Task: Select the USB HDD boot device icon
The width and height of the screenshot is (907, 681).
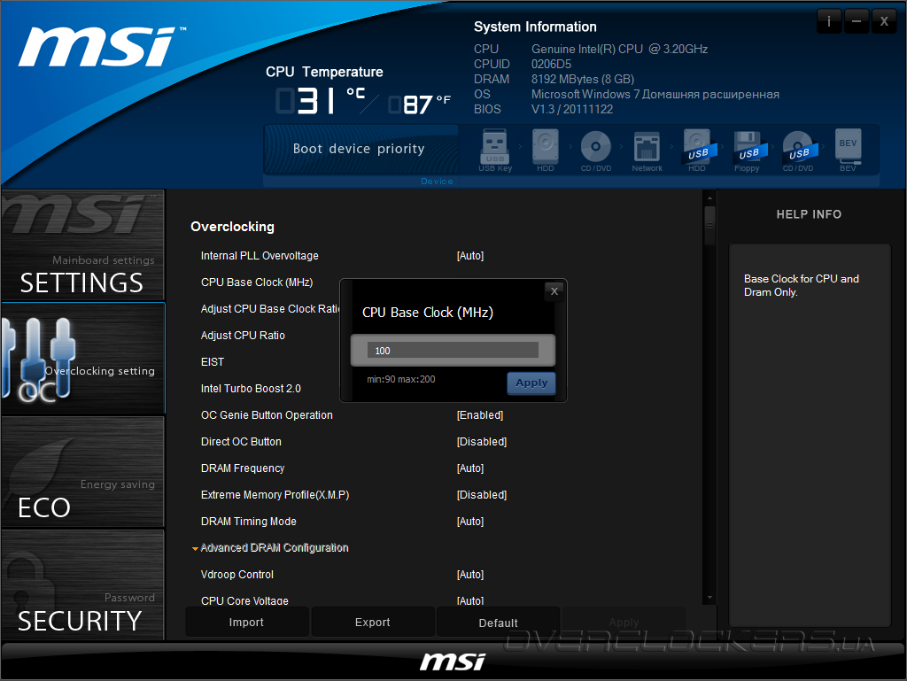Action: pyautogui.click(x=699, y=149)
